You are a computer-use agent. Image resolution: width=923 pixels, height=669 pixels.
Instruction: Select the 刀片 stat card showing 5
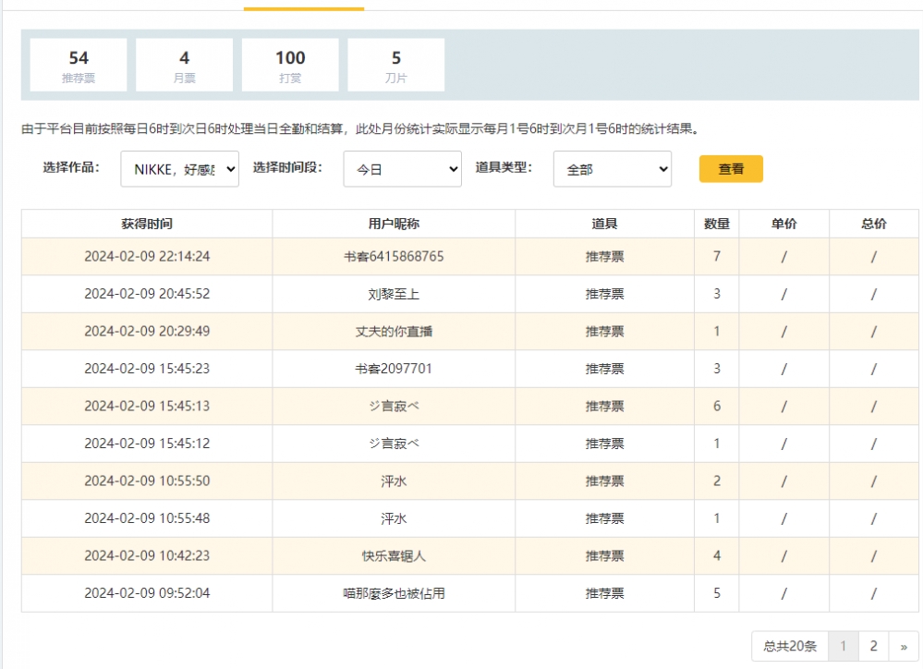click(x=395, y=66)
